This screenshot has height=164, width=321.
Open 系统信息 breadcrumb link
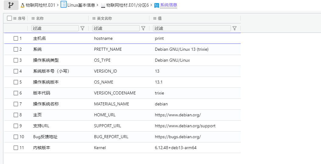point(169,5)
